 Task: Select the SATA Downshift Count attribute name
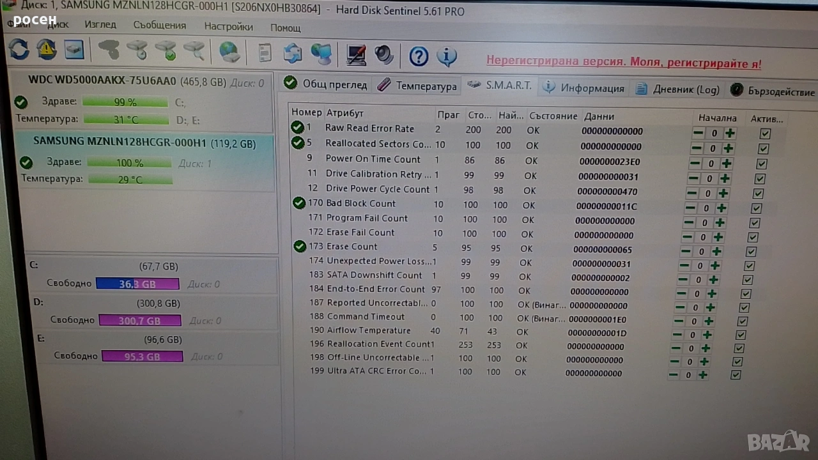tap(374, 275)
